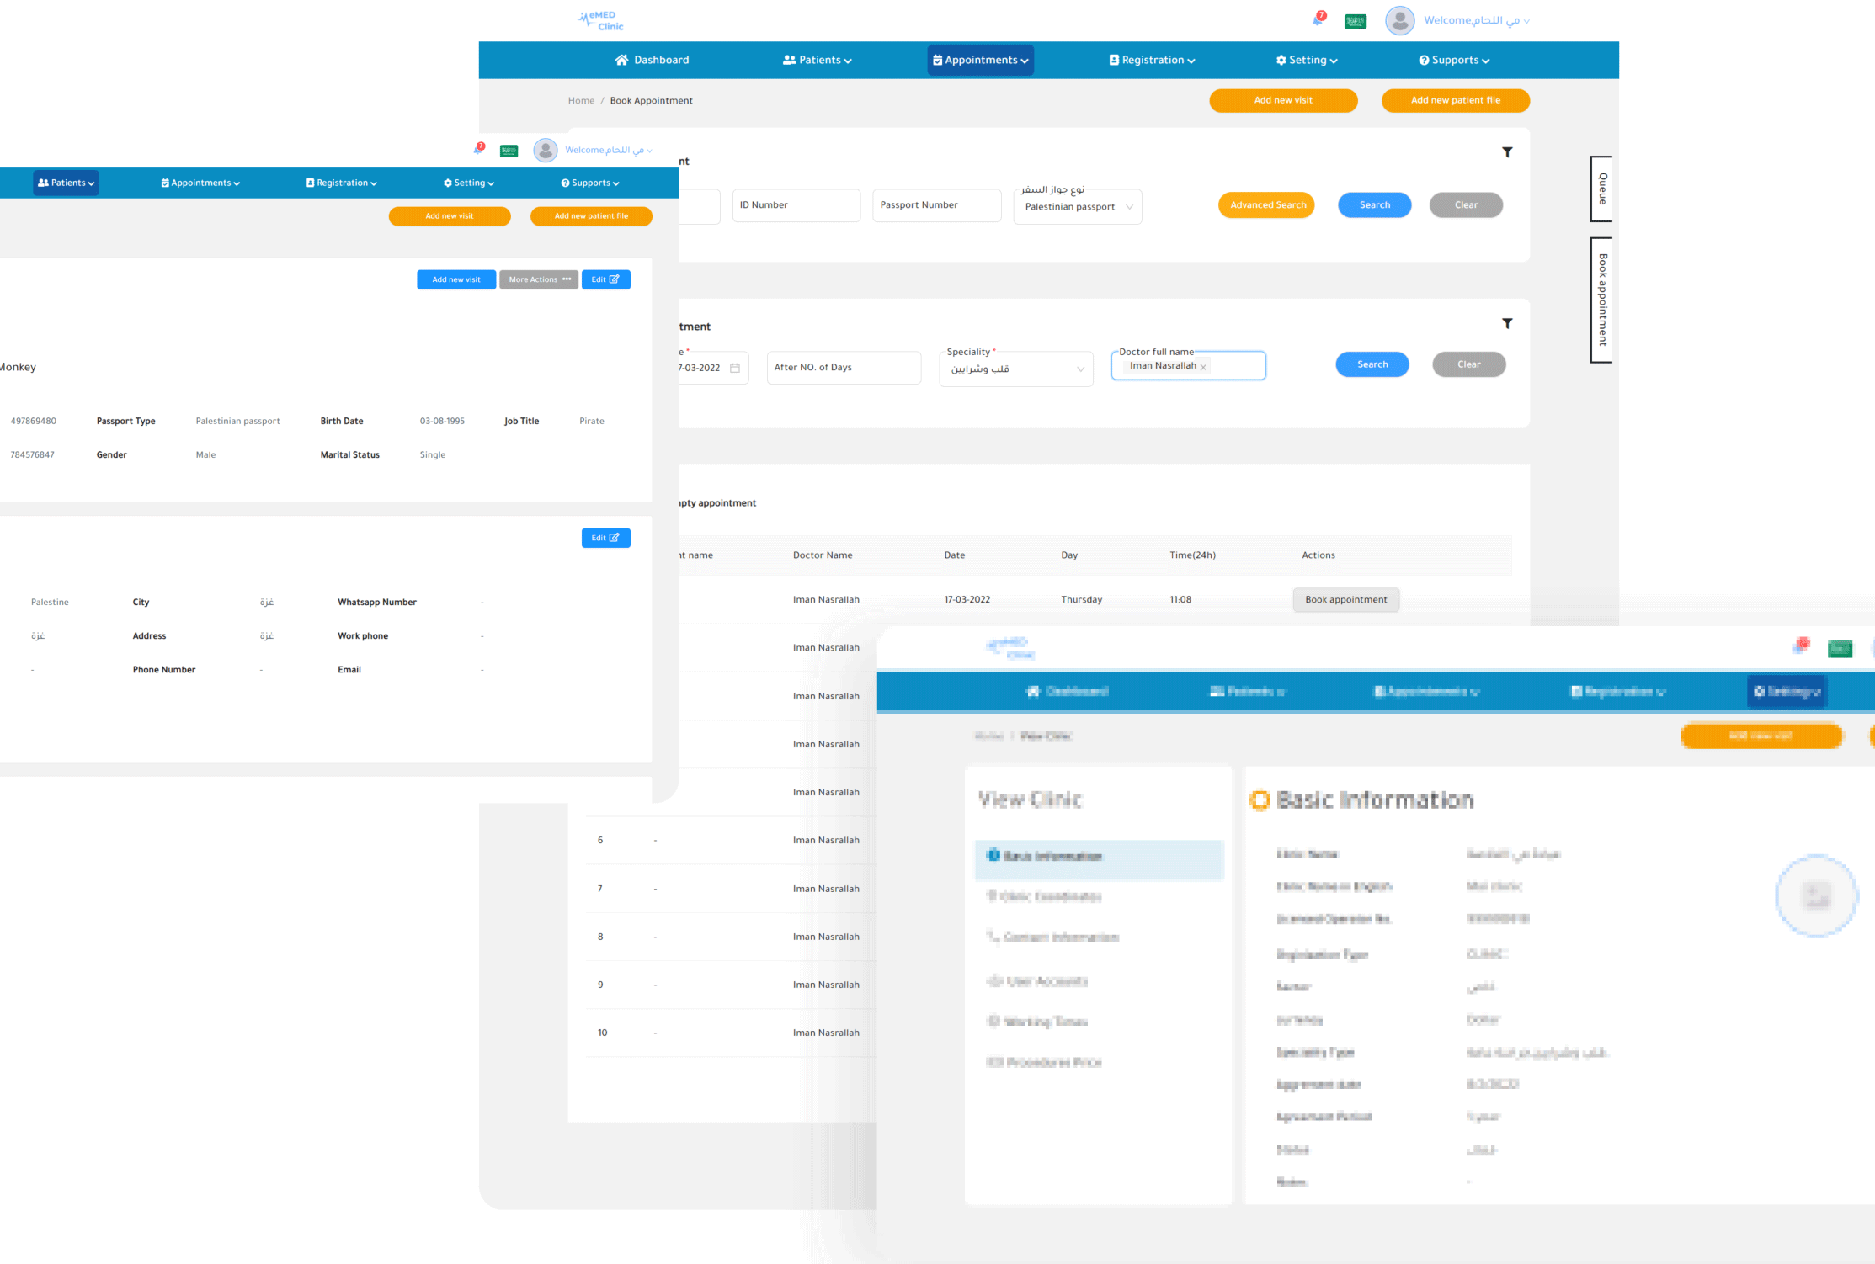Open Registration menu in patient profile window
The height and width of the screenshot is (1264, 1875).
(341, 183)
